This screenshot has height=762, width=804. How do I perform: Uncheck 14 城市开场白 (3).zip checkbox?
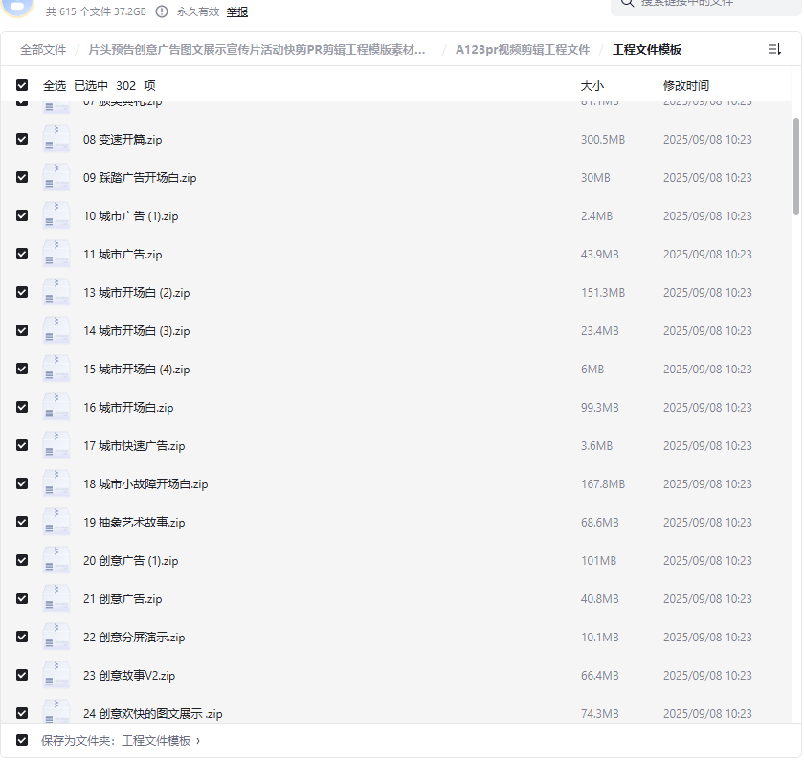(x=22, y=331)
